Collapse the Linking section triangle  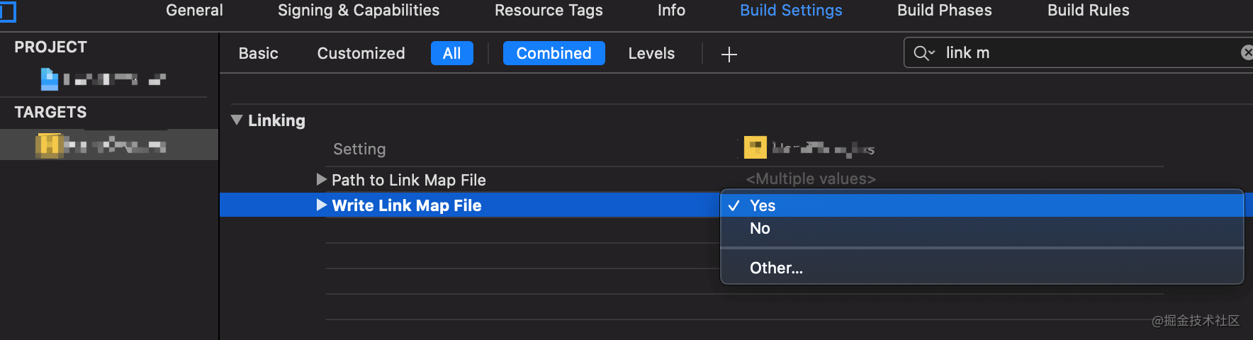237,120
